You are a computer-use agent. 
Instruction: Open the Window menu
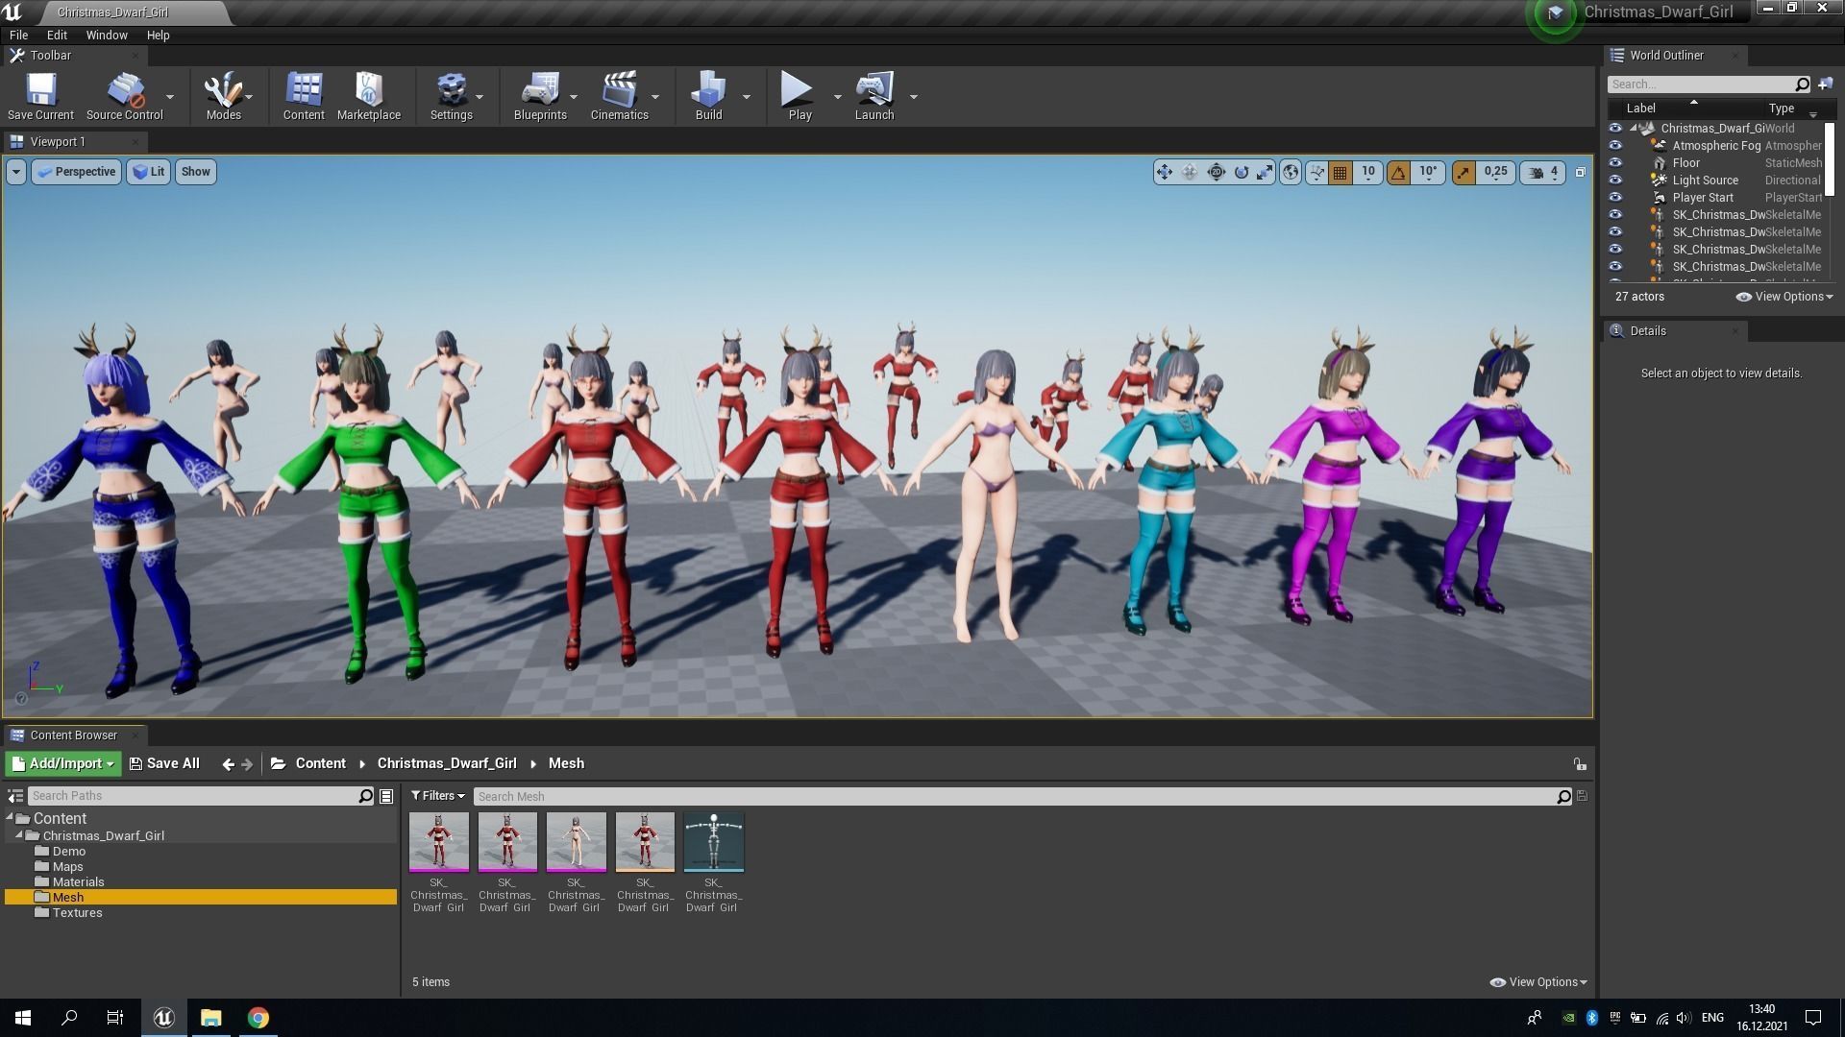pyautogui.click(x=106, y=35)
